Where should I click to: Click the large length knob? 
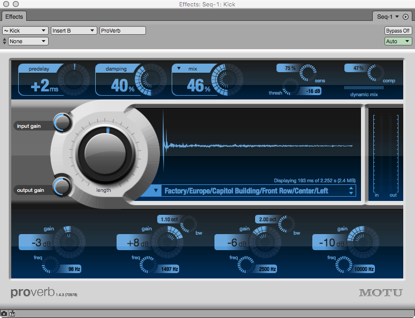[x=105, y=154]
